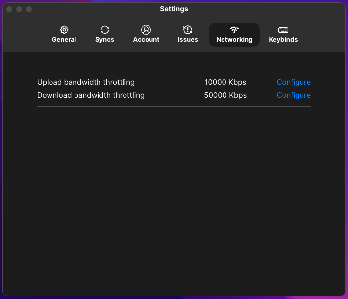The width and height of the screenshot is (348, 299).
Task: Click the Keybinds keyboard icon
Action: click(283, 30)
